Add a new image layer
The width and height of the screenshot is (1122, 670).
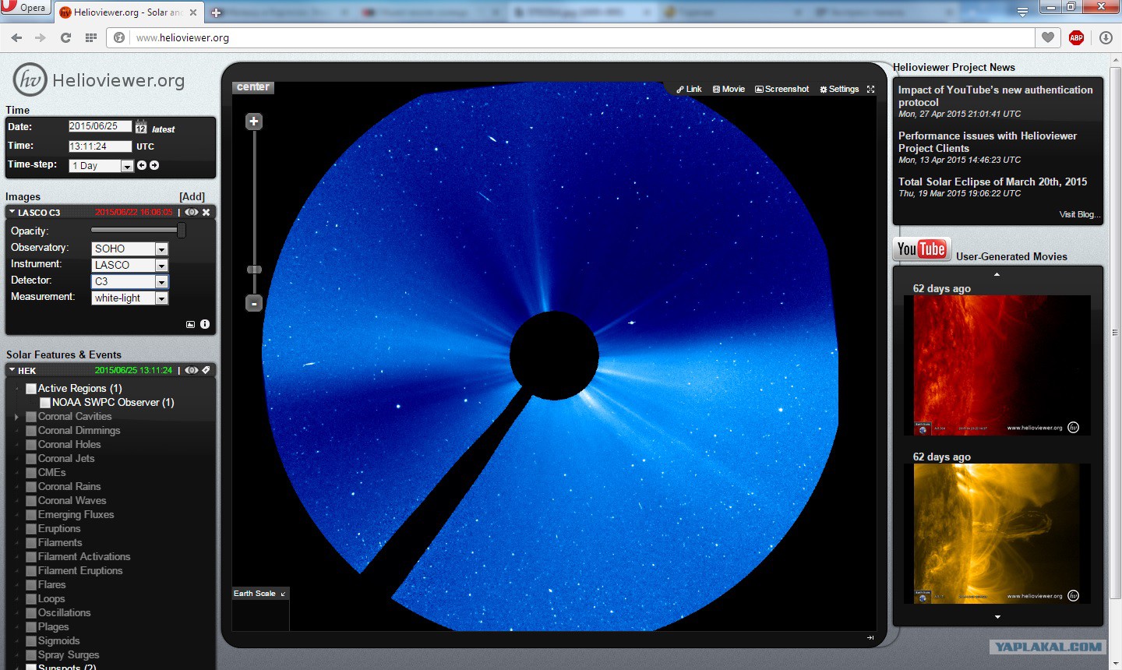(x=192, y=196)
